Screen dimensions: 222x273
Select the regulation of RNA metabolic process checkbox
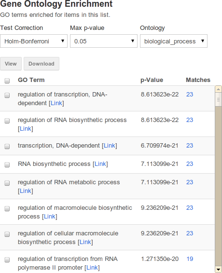pos(7,183)
